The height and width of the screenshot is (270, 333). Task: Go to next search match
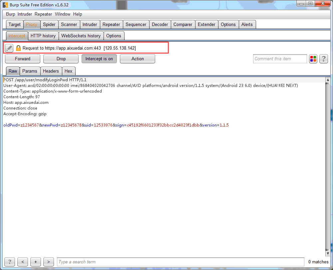[48, 262]
